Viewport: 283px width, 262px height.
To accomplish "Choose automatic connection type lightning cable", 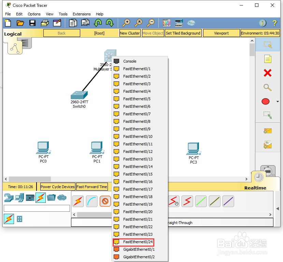I will [78, 201].
